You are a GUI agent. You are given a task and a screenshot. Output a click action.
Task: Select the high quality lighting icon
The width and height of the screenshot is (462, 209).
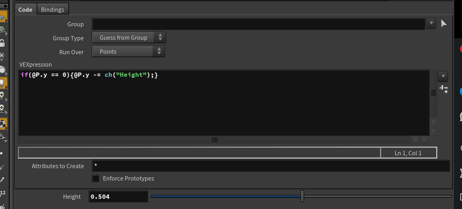pyautogui.click(x=3, y=96)
